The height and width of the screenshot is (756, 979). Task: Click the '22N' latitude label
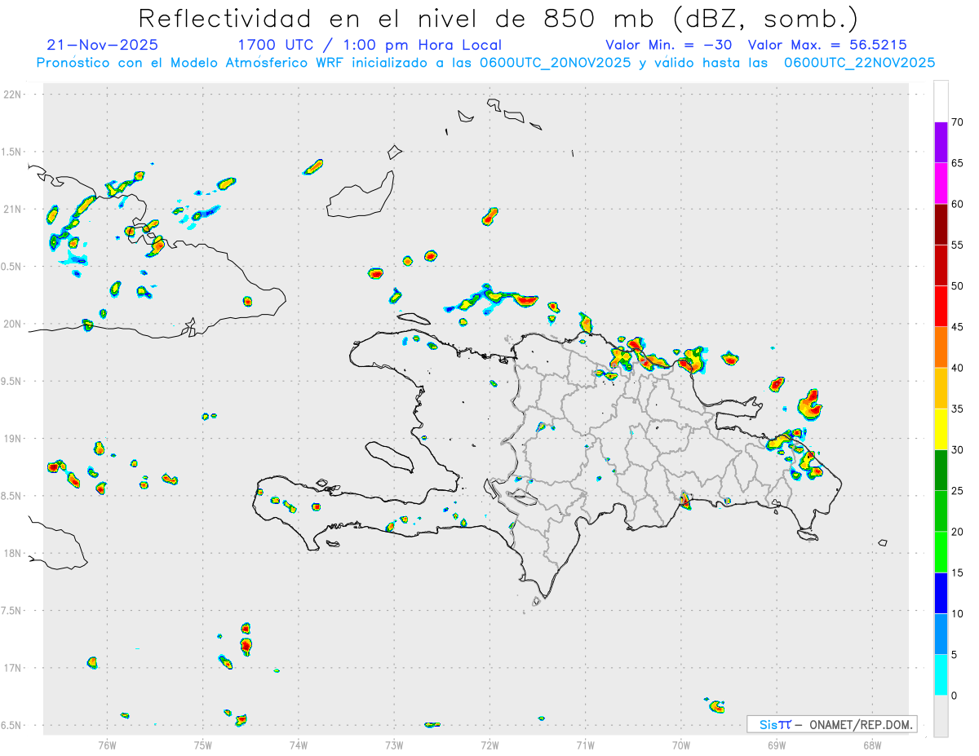point(13,95)
